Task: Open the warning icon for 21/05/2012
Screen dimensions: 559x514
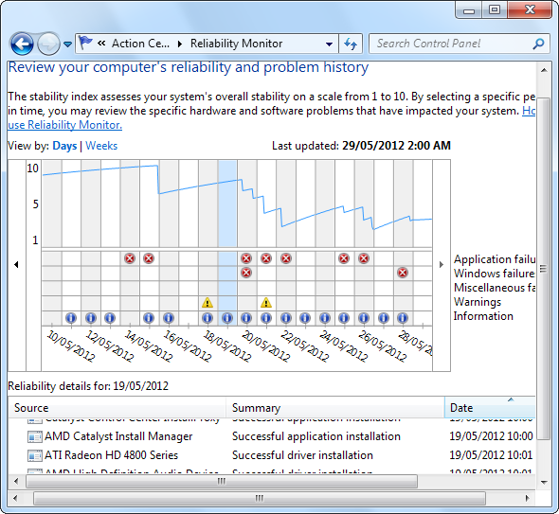Action: (x=266, y=303)
